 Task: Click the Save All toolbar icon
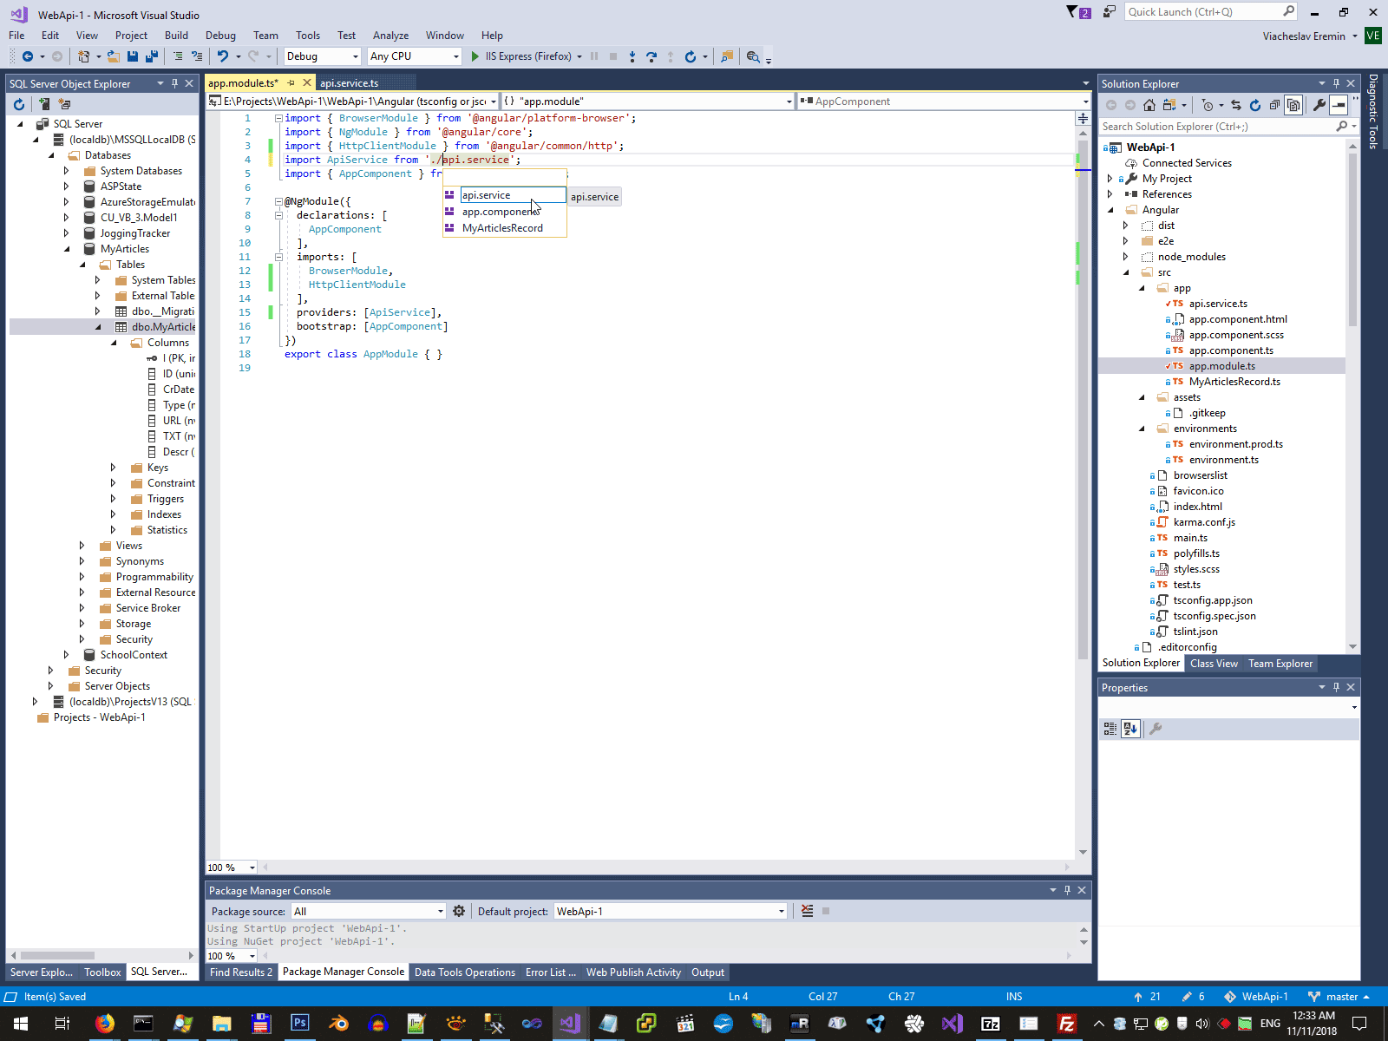click(151, 56)
